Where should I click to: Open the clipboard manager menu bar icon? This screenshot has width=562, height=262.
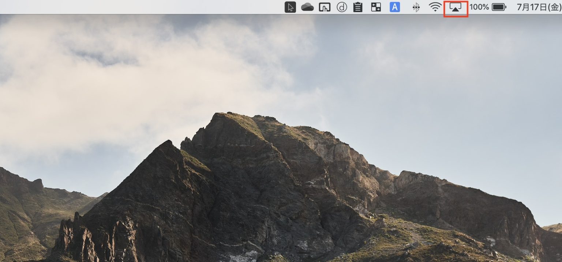pyautogui.click(x=358, y=7)
